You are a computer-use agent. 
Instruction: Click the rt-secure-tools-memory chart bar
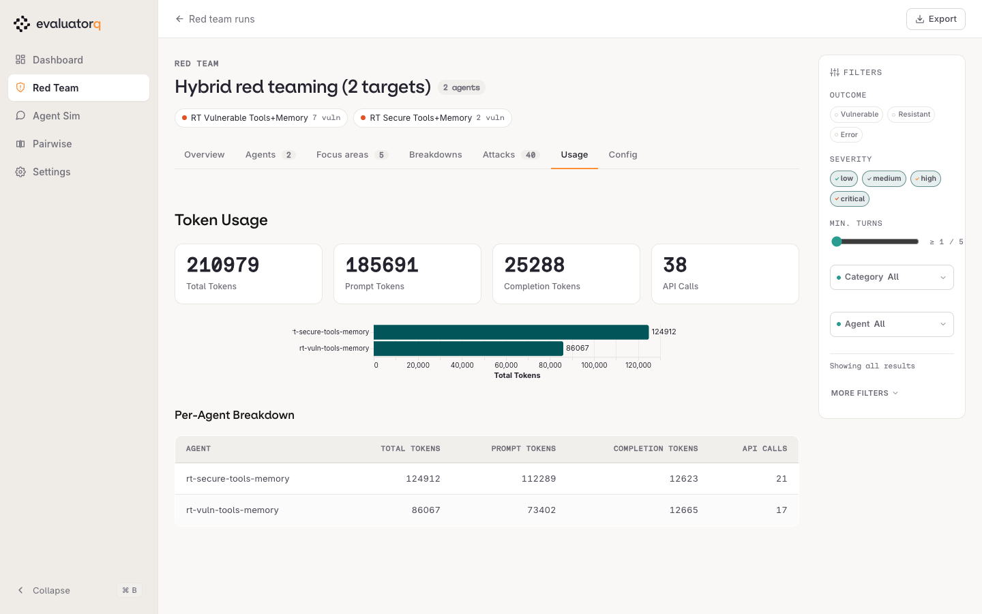[511, 332]
